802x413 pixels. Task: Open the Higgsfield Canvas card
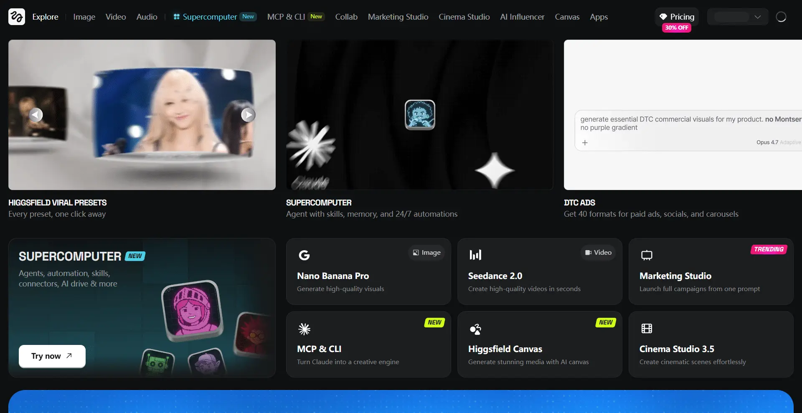coord(540,345)
